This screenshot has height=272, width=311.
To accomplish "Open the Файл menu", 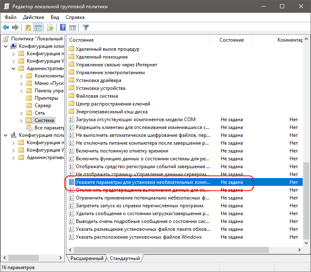I will 10,17.
